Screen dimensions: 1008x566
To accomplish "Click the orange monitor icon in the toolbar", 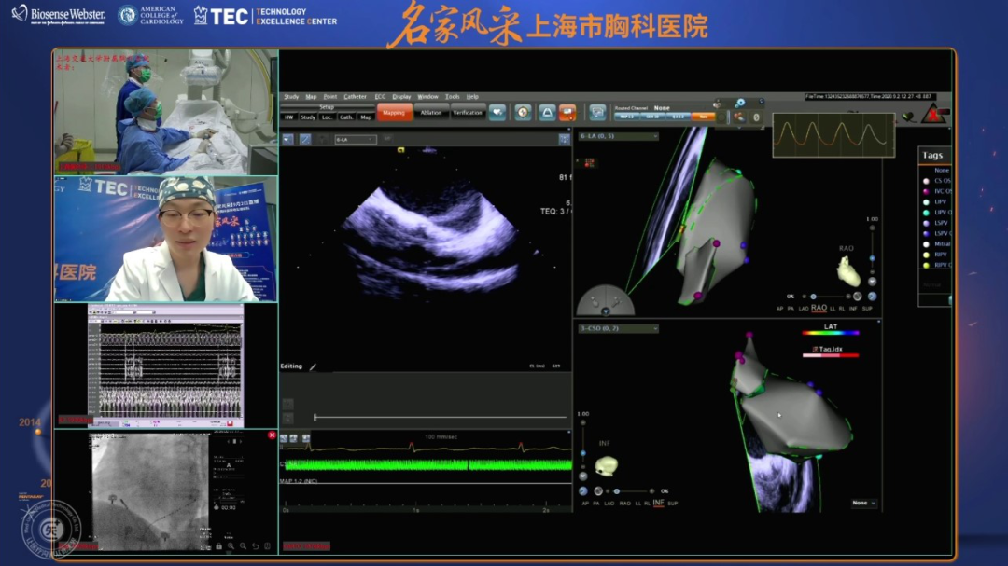I will [x=567, y=113].
